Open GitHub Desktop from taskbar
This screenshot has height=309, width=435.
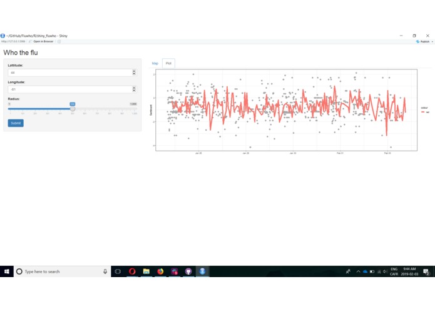tap(188, 271)
